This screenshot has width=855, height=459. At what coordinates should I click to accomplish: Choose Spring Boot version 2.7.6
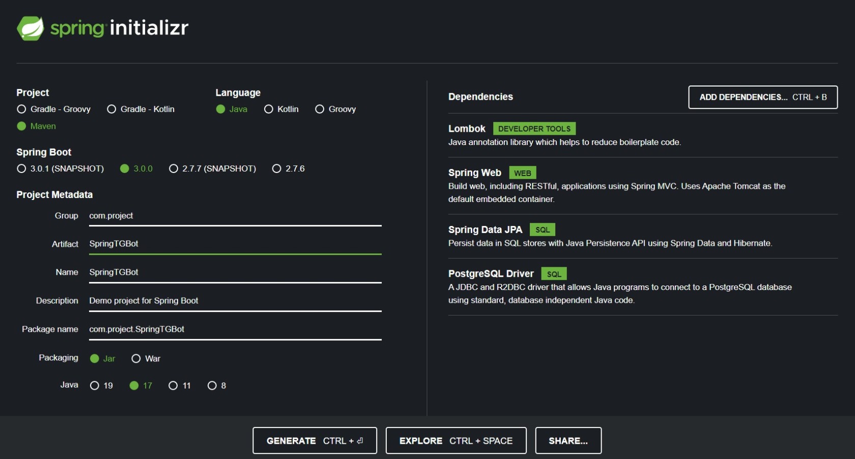pyautogui.click(x=277, y=169)
